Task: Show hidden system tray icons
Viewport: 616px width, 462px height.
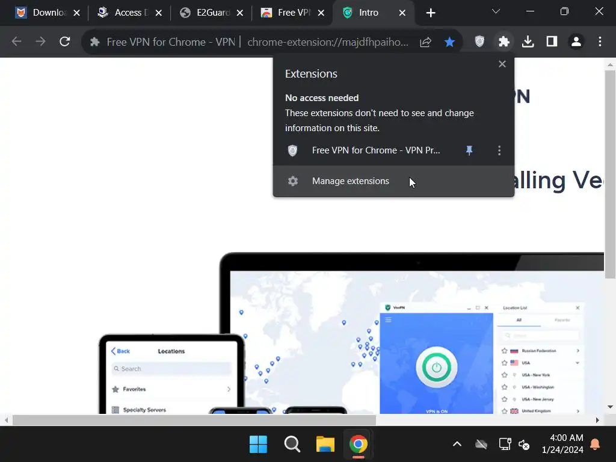Action: coord(457,445)
